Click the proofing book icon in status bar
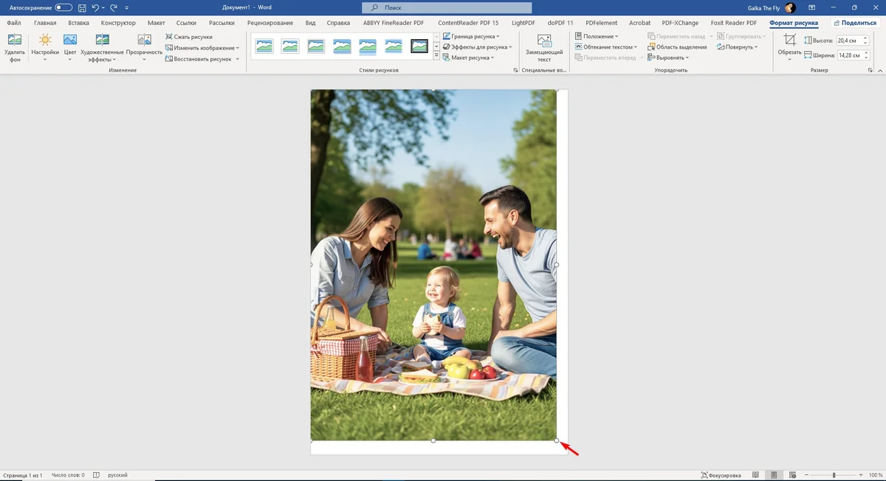886x481 pixels. 97,475
